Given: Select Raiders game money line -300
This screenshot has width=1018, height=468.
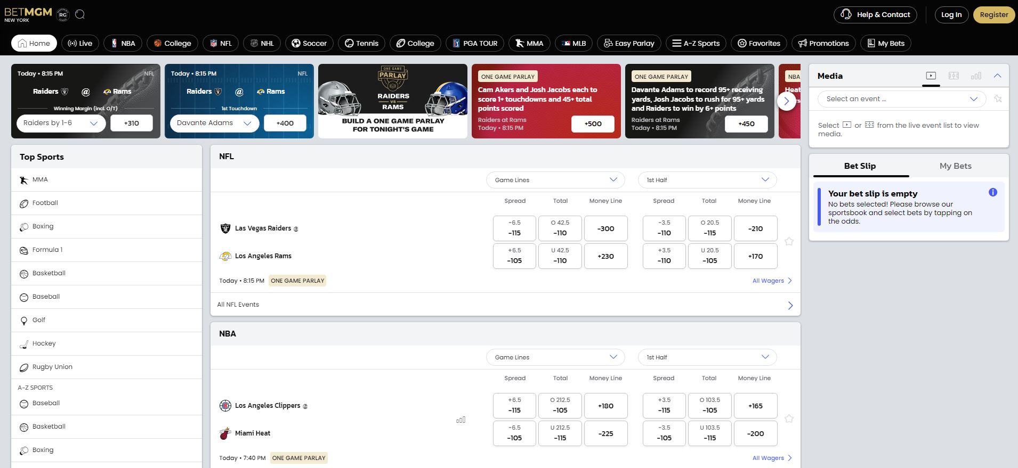Looking at the screenshot, I should click(x=606, y=228).
